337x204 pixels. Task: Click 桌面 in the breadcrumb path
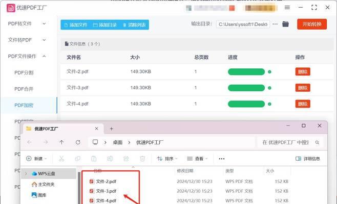(x=118, y=142)
